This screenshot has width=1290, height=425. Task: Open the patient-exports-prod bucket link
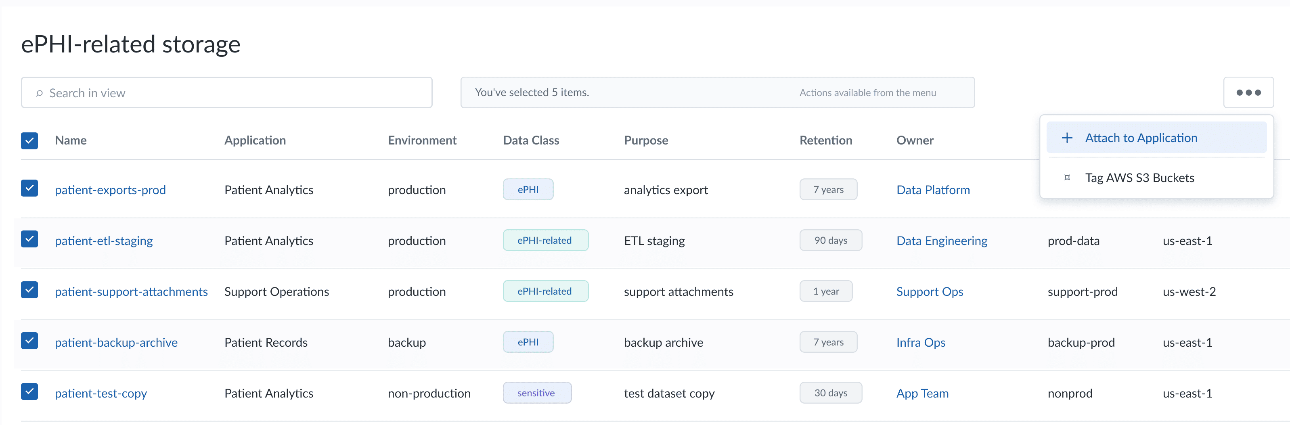coord(110,190)
